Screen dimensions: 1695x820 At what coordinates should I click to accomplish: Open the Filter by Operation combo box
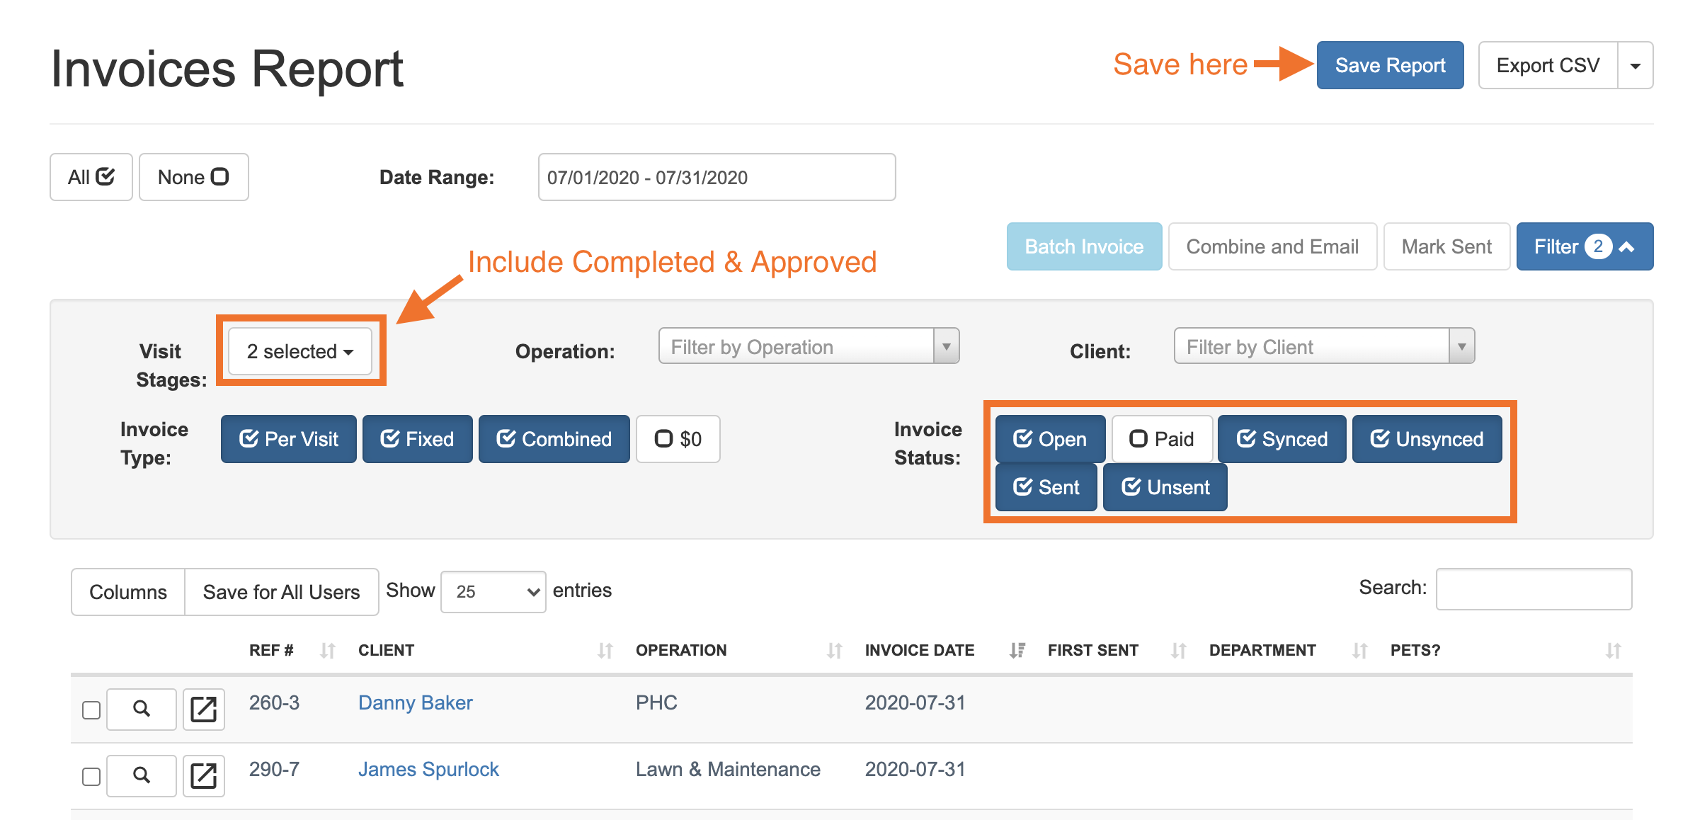point(808,347)
